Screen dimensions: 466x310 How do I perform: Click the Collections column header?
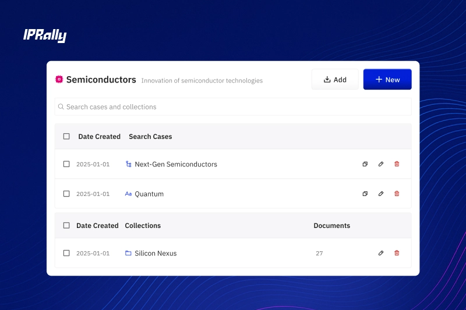[x=143, y=226]
